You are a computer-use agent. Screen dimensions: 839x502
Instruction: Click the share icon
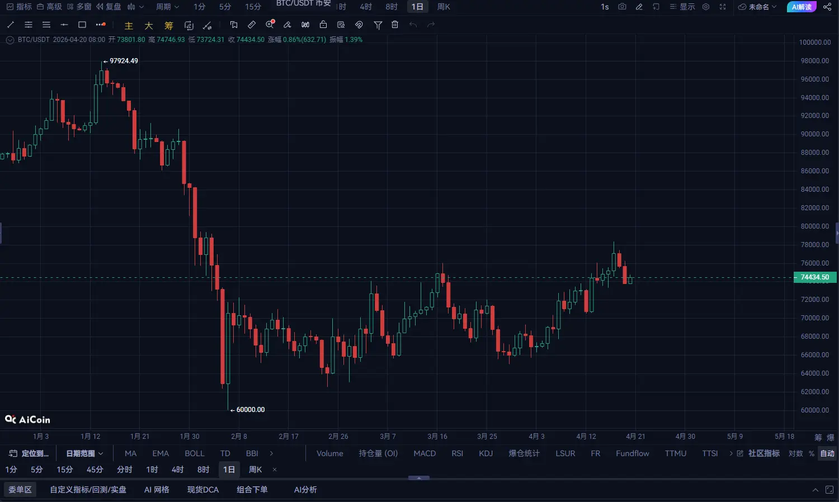tap(827, 7)
